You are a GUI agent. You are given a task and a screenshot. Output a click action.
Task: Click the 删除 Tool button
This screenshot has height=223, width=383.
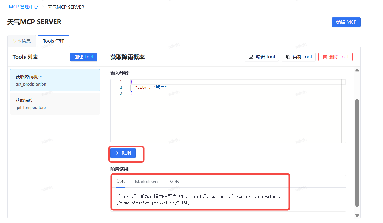[336, 57]
